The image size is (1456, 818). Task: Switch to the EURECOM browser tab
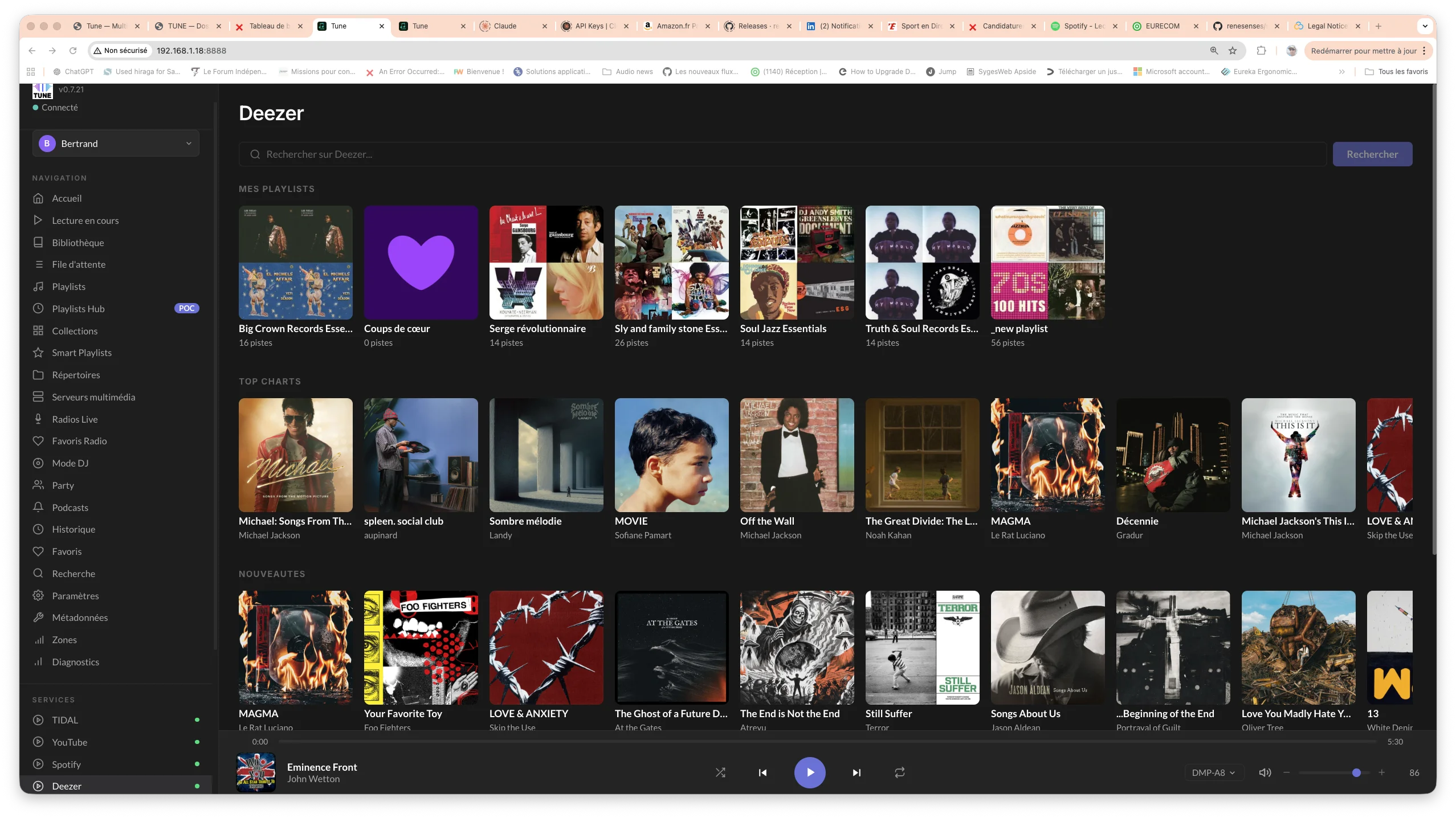(x=1165, y=26)
